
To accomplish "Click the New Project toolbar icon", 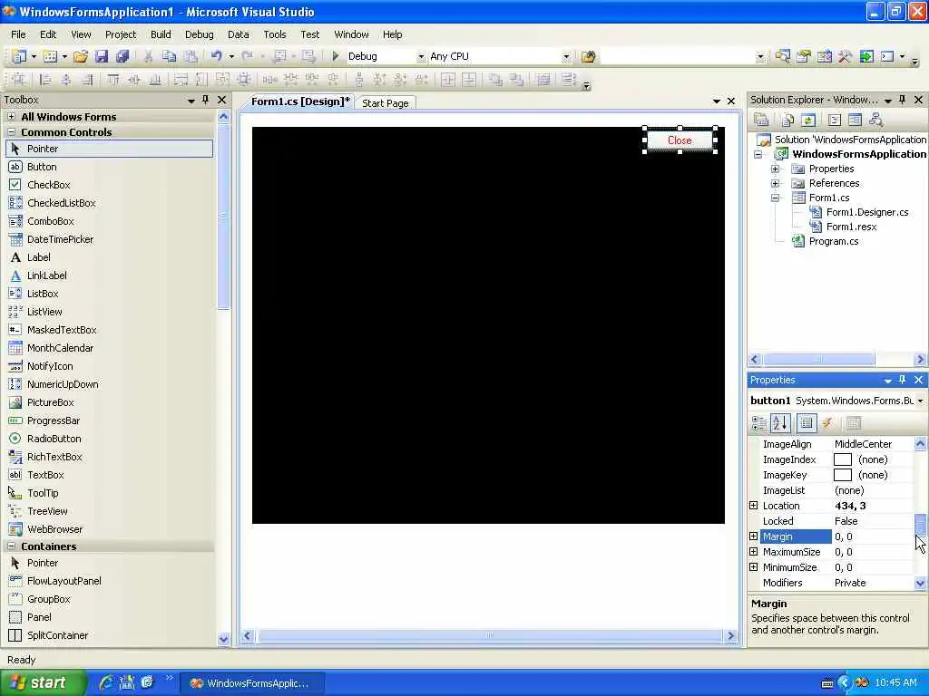I will 19,56.
